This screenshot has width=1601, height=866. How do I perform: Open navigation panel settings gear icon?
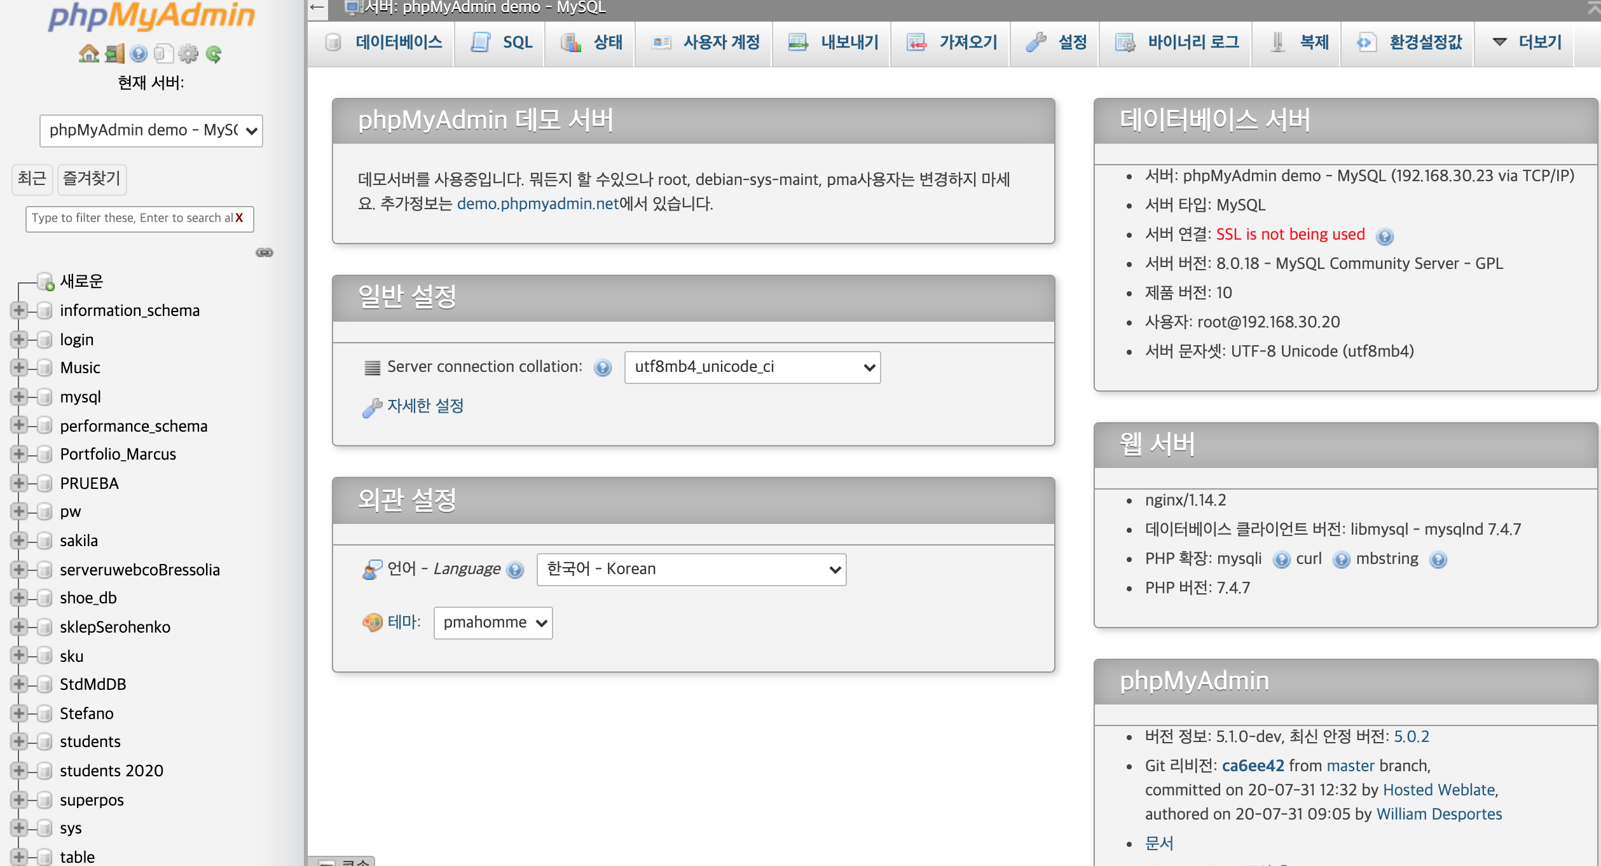pyautogui.click(x=188, y=54)
